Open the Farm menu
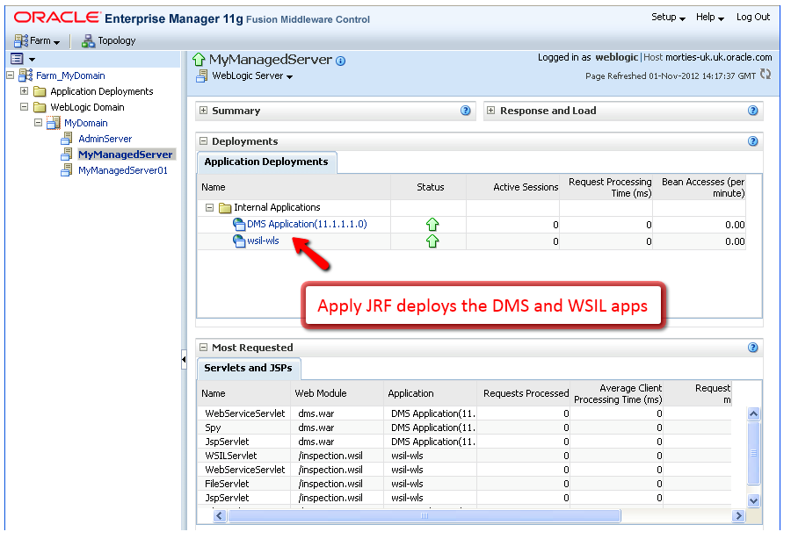The height and width of the screenshot is (539, 791). (x=37, y=40)
